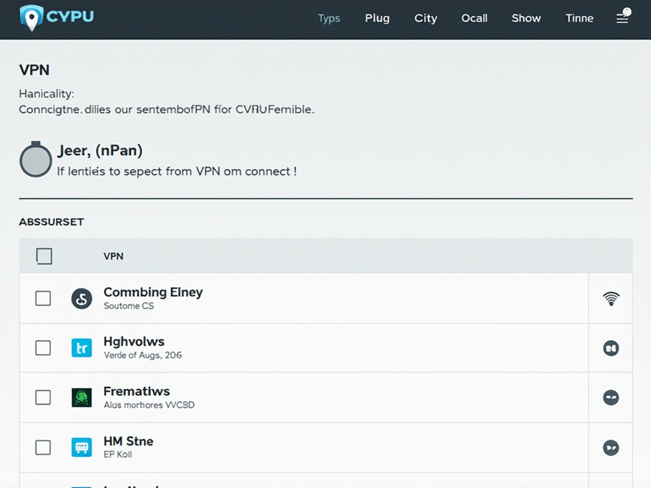
Task: Open the HM Stne VPN entry
Action: tap(128, 441)
